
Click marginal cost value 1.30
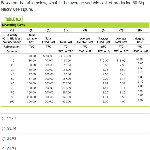(141, 82)
